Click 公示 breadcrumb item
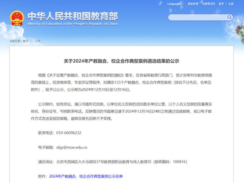 38,41
